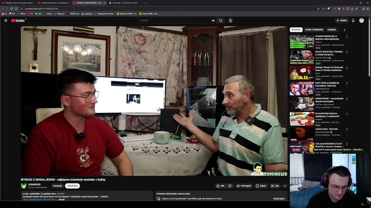The width and height of the screenshot is (371, 208).
Task: Open options for 'KULISY ŚLEDZTWA' video
Action: (347, 52)
